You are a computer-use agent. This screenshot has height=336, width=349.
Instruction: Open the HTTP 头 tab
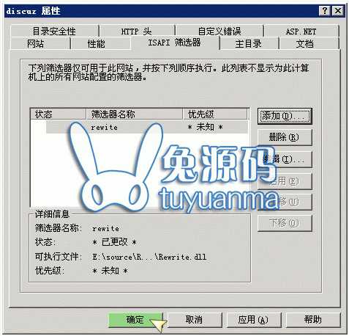coord(137,31)
